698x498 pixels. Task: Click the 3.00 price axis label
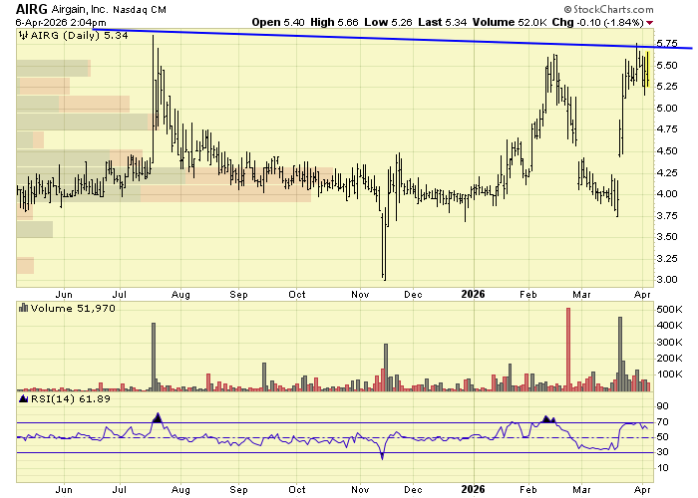(667, 280)
